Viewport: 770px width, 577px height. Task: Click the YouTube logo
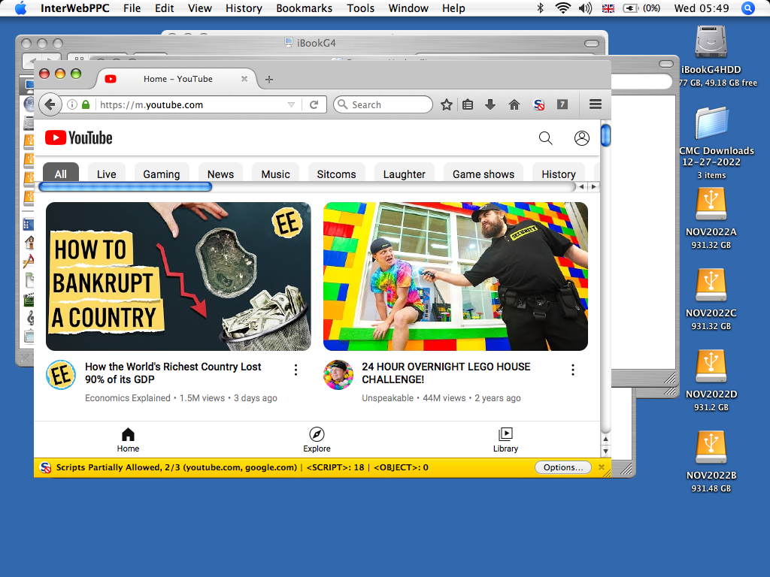click(x=78, y=138)
